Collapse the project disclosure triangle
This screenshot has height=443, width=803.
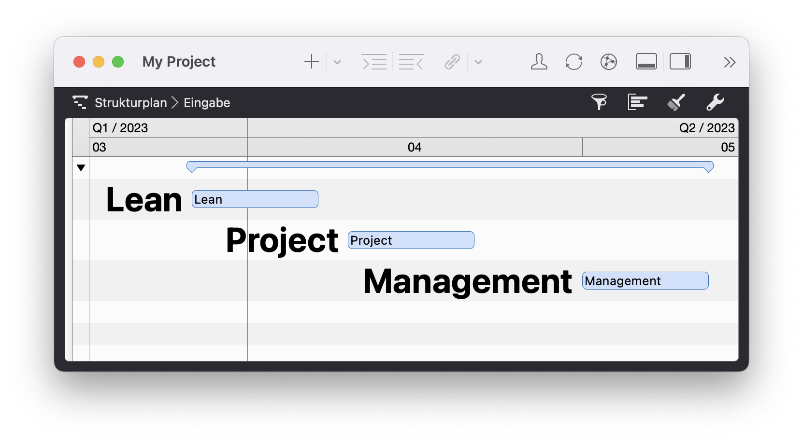81,168
